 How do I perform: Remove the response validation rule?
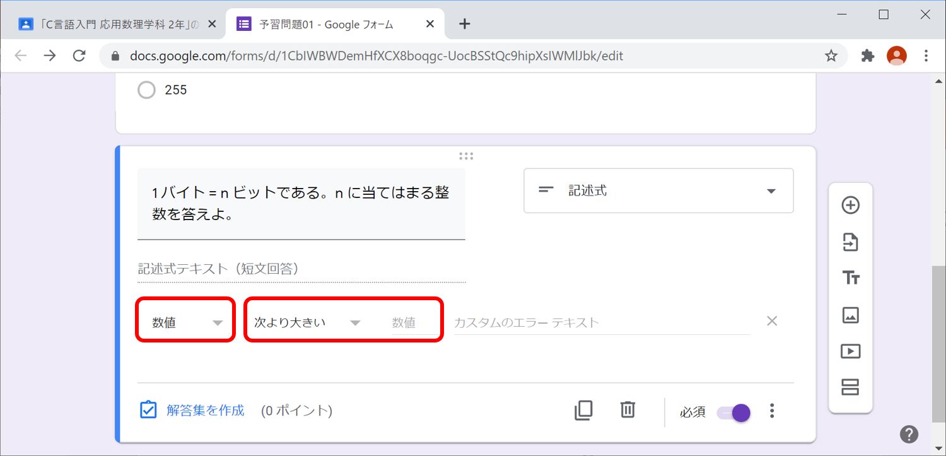(772, 321)
